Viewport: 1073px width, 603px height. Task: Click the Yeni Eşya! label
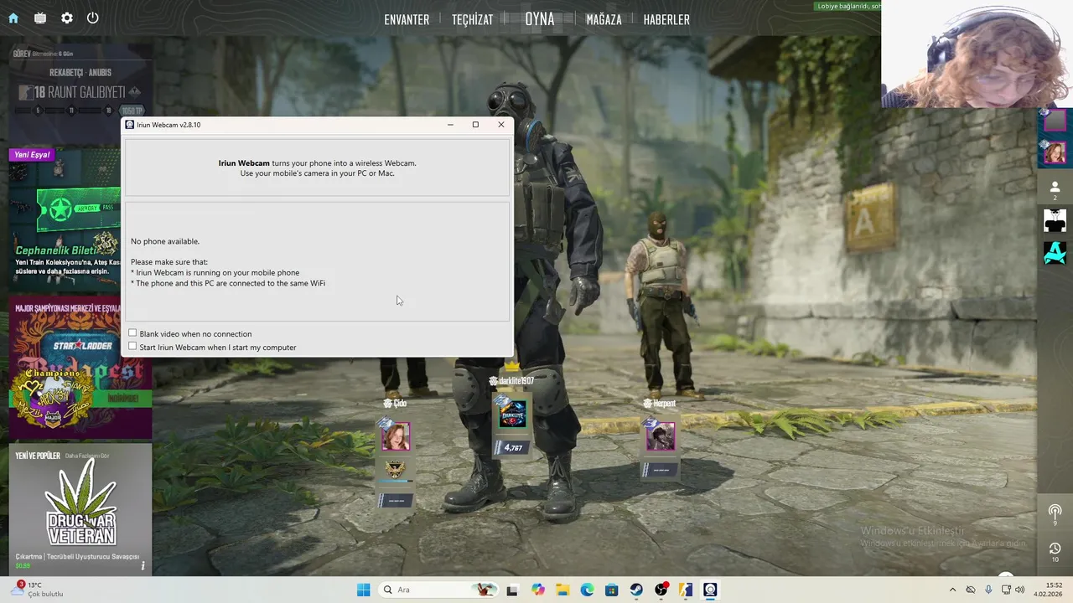tap(32, 154)
